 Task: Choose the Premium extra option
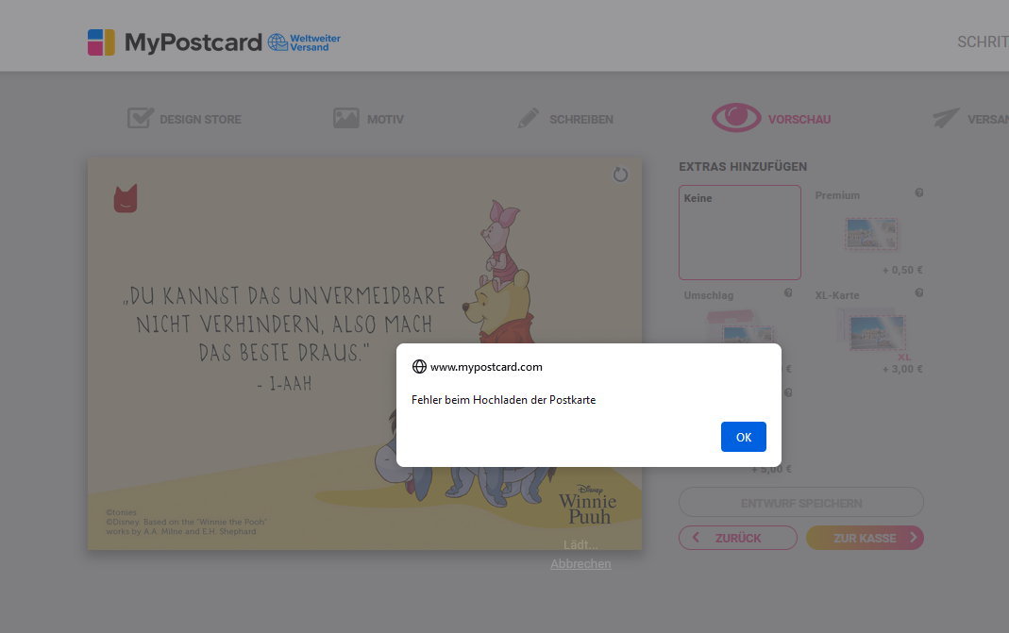[x=871, y=234]
